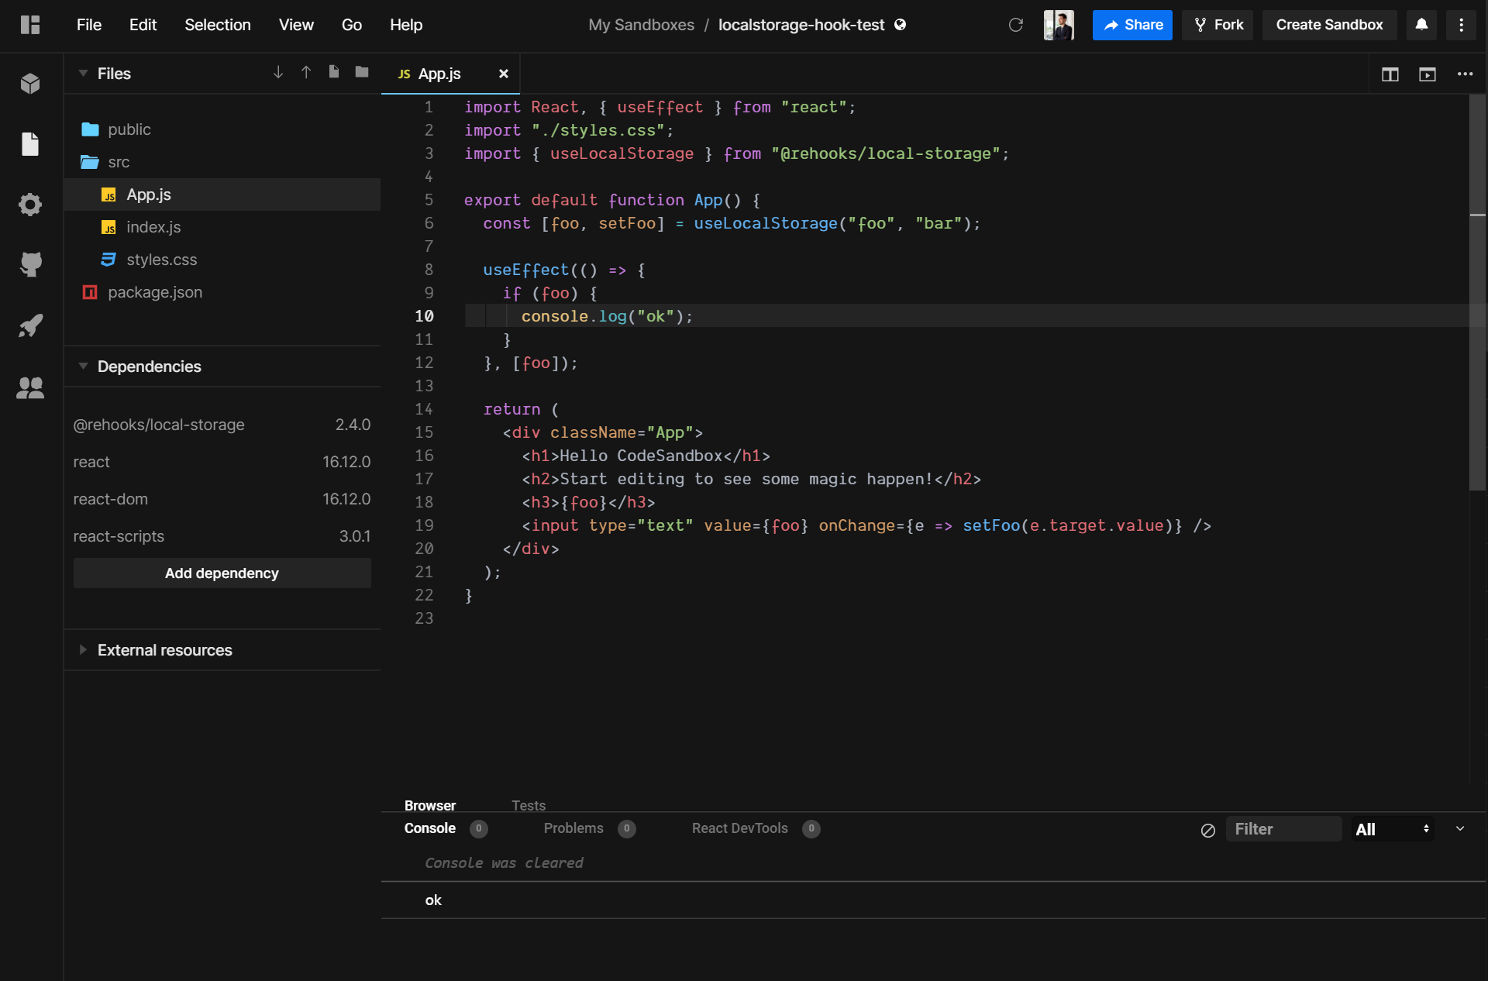Open the CodeSandbox dashboard logo icon
The width and height of the screenshot is (1488, 981).
(30, 25)
